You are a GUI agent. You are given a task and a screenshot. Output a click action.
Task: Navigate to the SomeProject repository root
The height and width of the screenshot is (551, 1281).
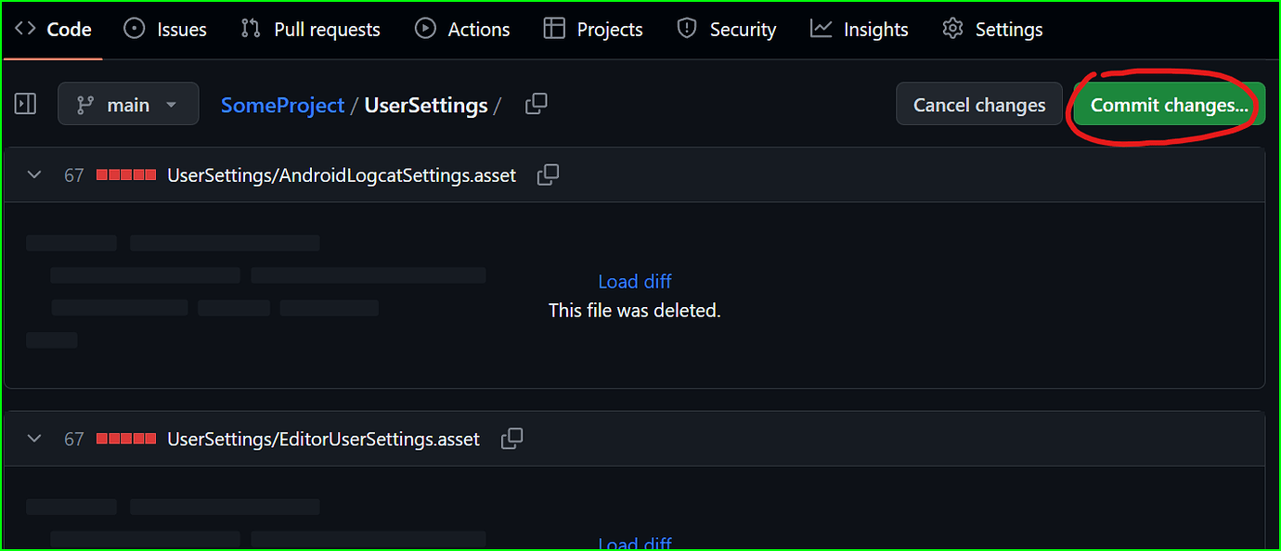[282, 105]
